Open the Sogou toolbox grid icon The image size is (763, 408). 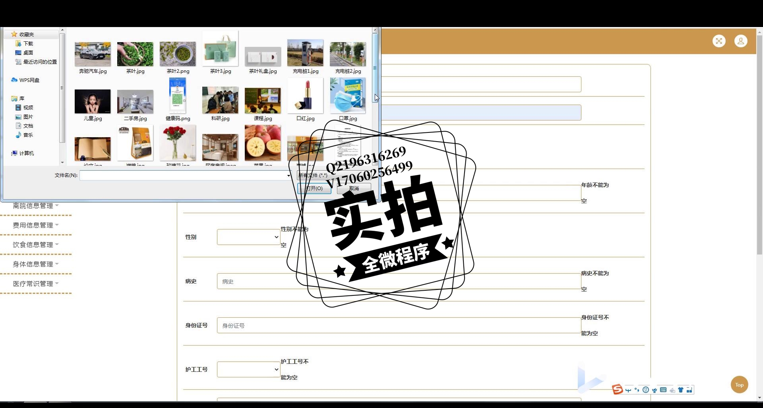[x=689, y=390]
